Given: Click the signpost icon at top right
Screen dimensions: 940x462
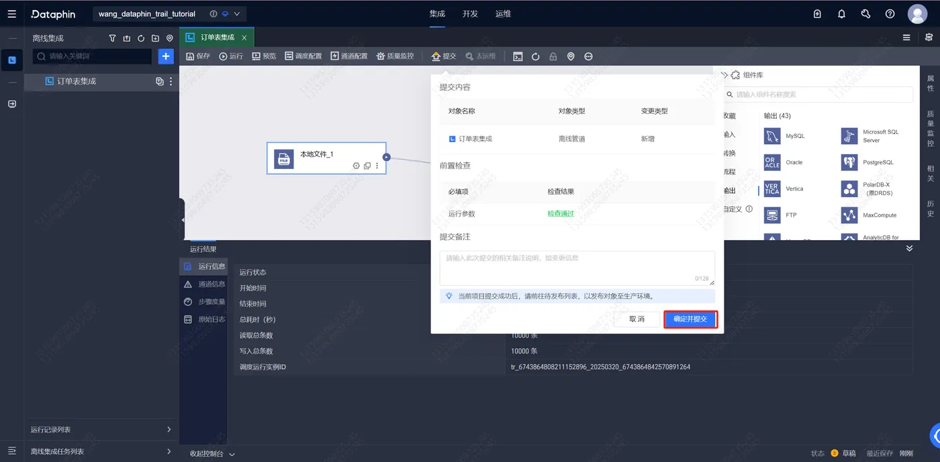Looking at the screenshot, I should 929,38.
